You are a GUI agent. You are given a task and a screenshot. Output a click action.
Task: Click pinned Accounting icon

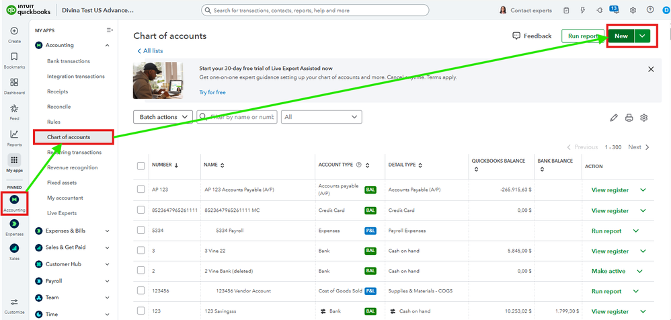[x=14, y=200]
